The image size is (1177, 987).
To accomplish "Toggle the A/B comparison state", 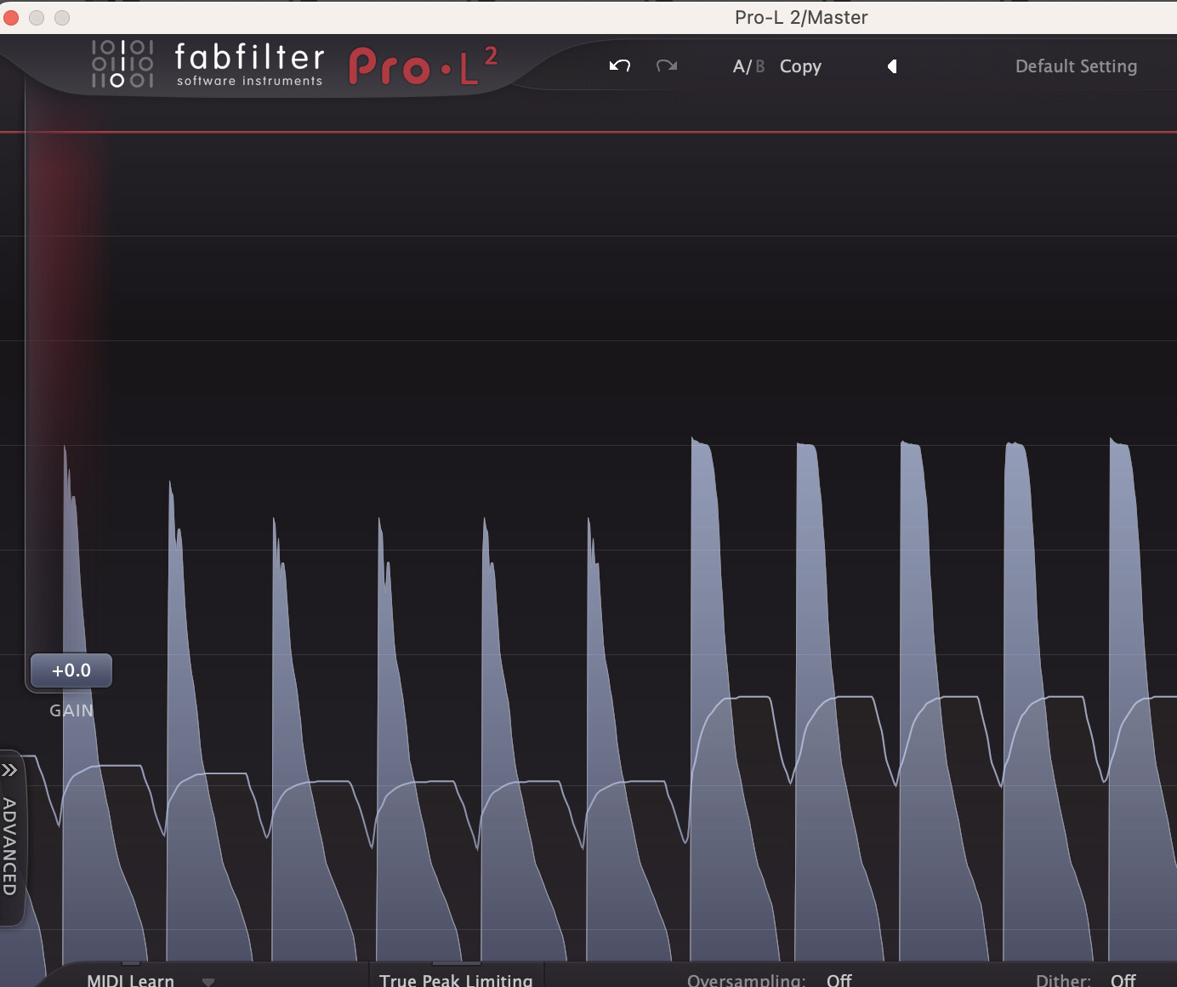I will pyautogui.click(x=748, y=66).
